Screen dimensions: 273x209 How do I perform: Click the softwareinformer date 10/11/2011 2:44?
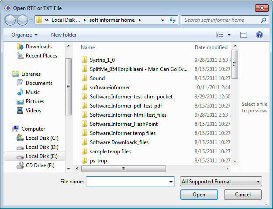click(212, 88)
